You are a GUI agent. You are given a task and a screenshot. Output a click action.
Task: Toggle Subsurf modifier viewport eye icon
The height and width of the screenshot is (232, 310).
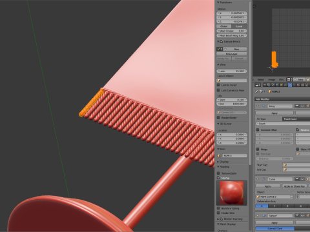pos(302,215)
